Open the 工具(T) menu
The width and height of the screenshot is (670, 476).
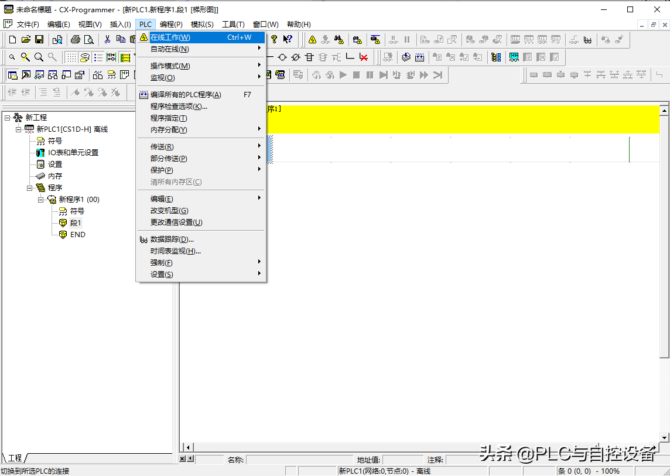pos(233,24)
